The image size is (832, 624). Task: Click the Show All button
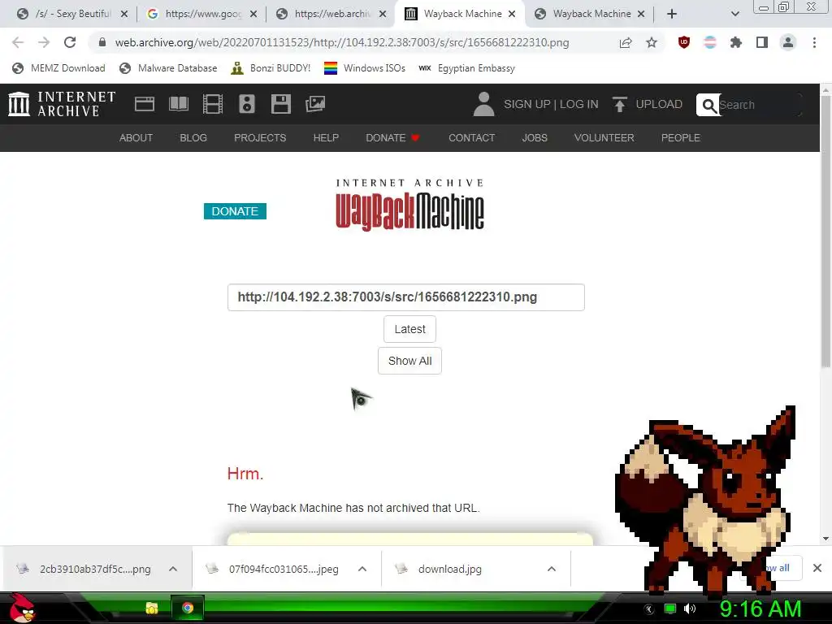pos(409,361)
